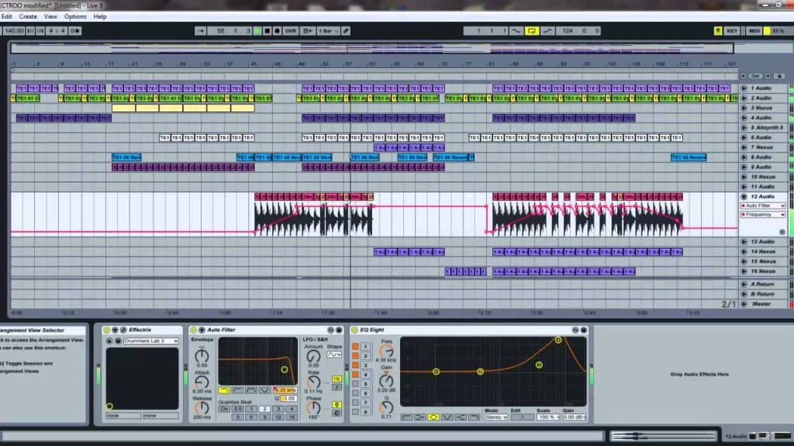This screenshot has width=794, height=446.
Task: Switch LFO rate to note sync
Action: point(337,387)
